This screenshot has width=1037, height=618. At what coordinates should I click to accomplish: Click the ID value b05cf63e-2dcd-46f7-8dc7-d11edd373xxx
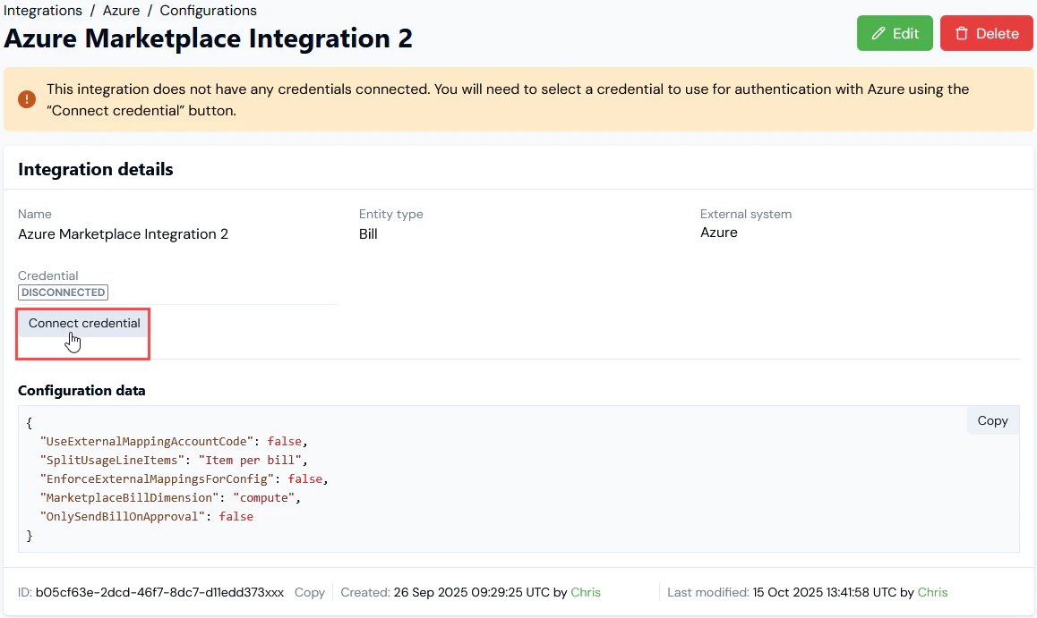click(159, 592)
